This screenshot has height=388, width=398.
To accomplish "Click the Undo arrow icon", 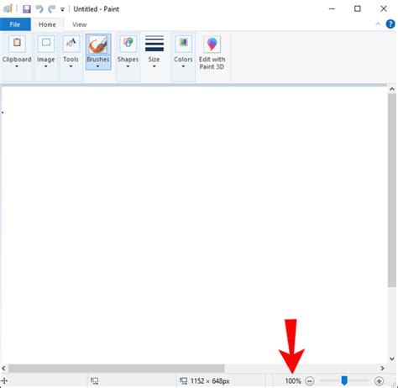I will pos(39,9).
